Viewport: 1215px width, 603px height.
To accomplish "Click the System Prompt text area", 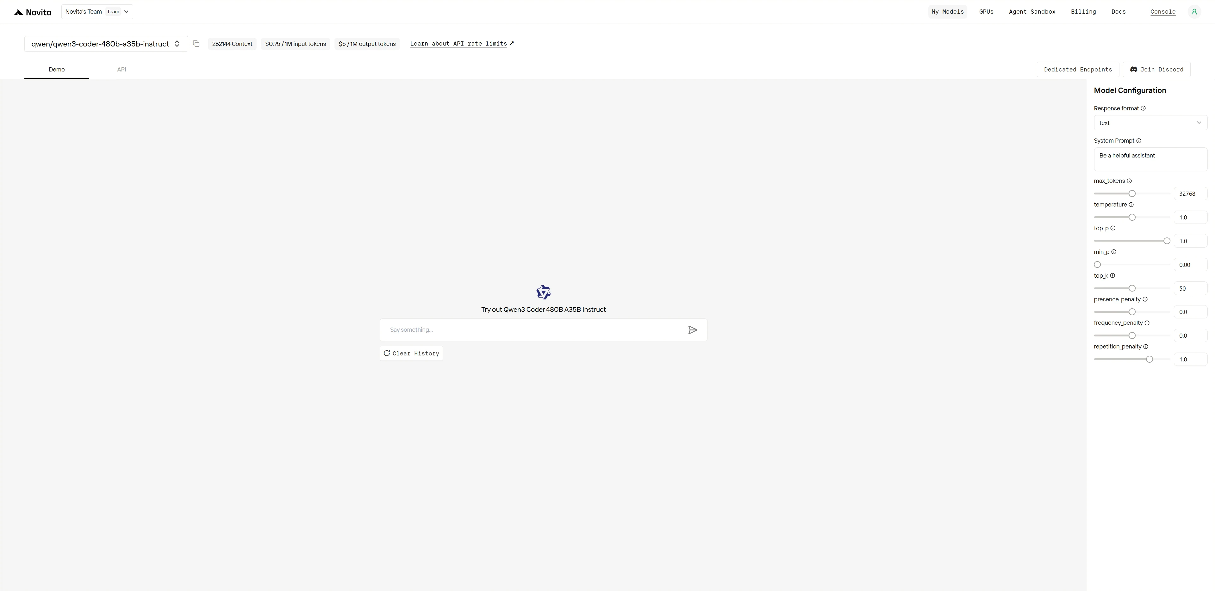I will (x=1150, y=159).
